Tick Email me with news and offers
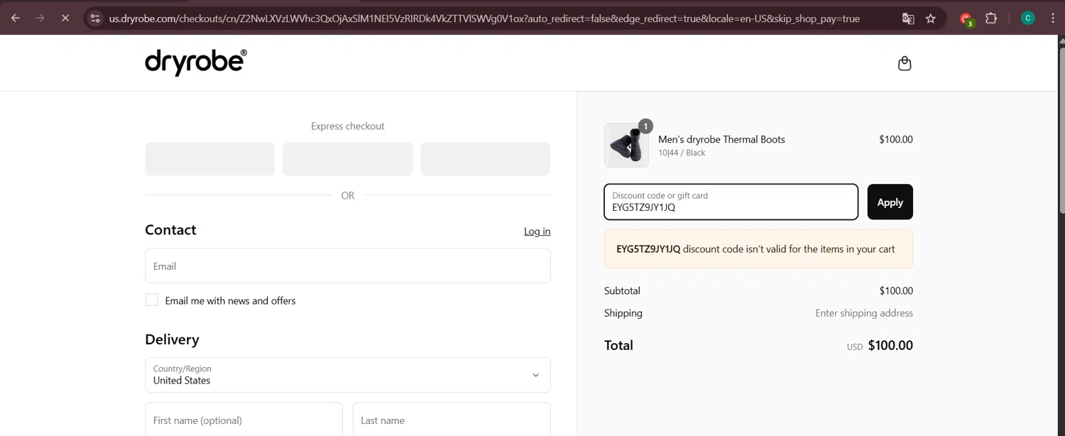Viewport: 1065px width, 436px height. [152, 300]
